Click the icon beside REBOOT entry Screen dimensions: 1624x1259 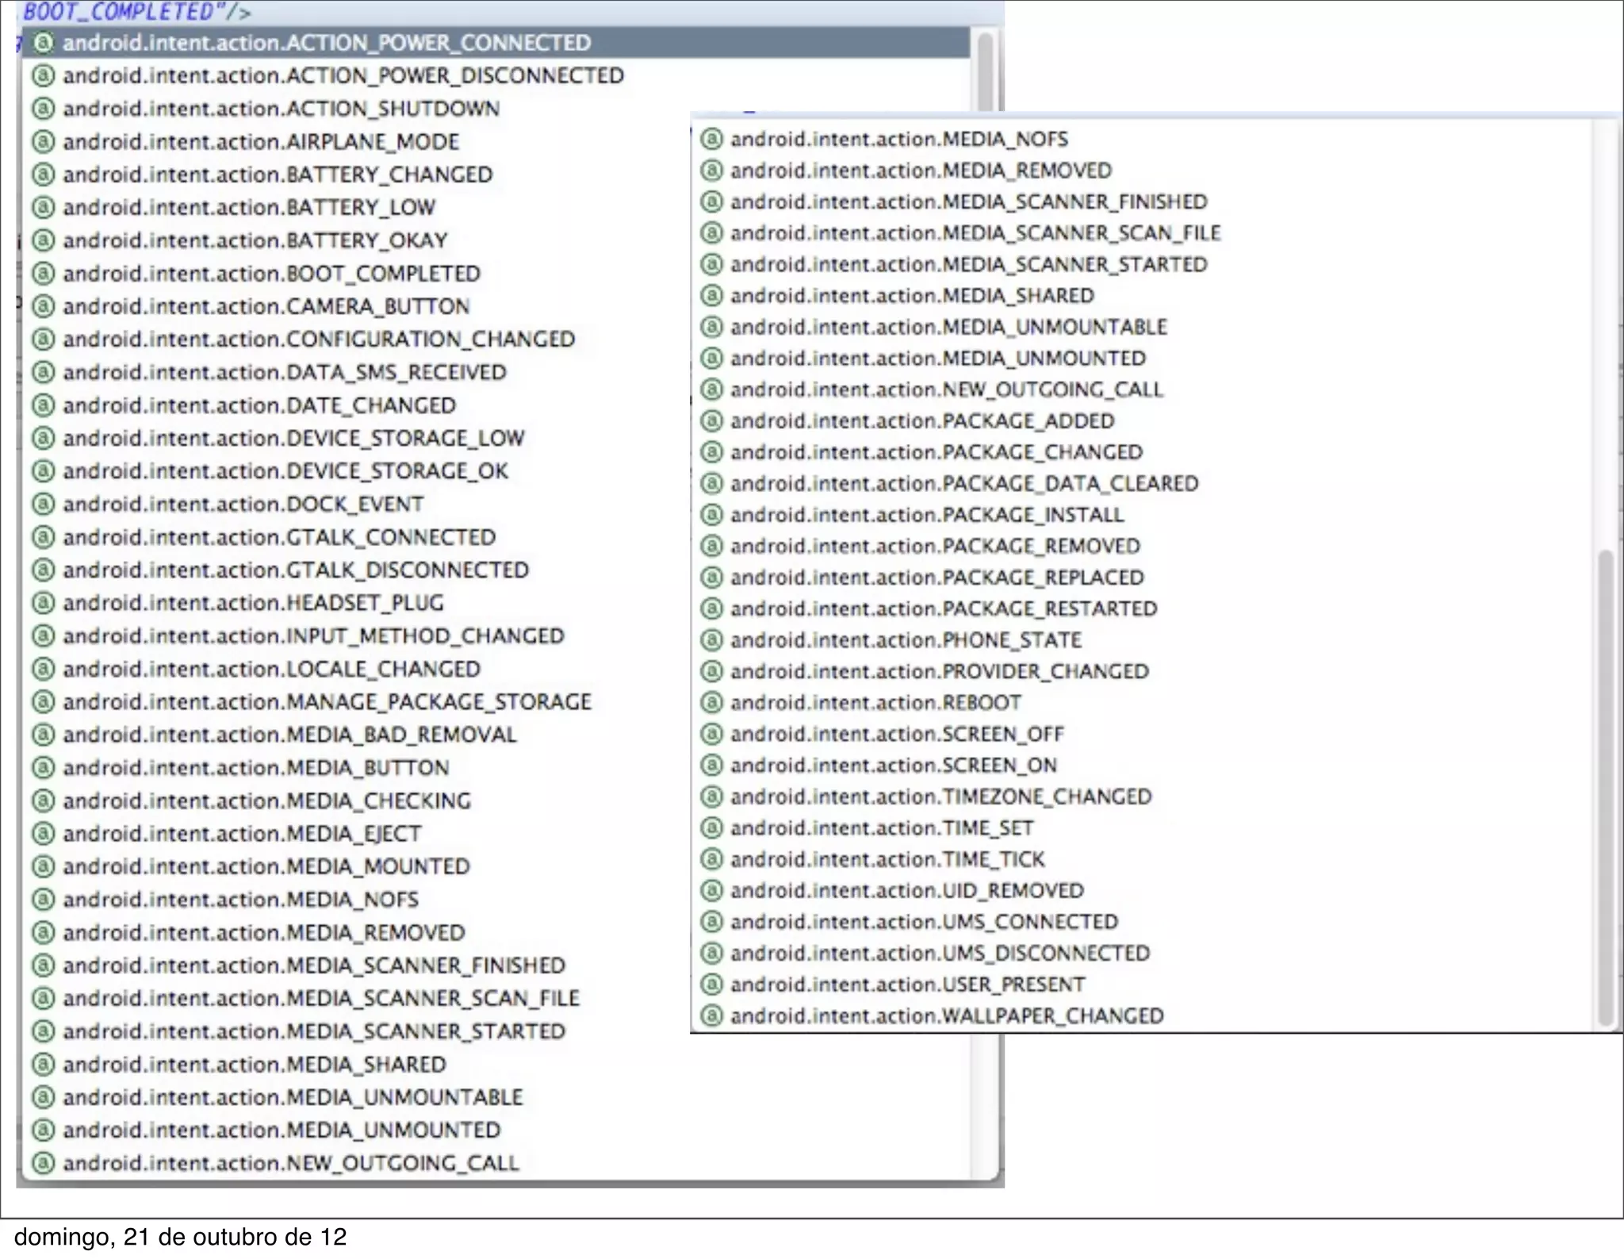pos(712,703)
